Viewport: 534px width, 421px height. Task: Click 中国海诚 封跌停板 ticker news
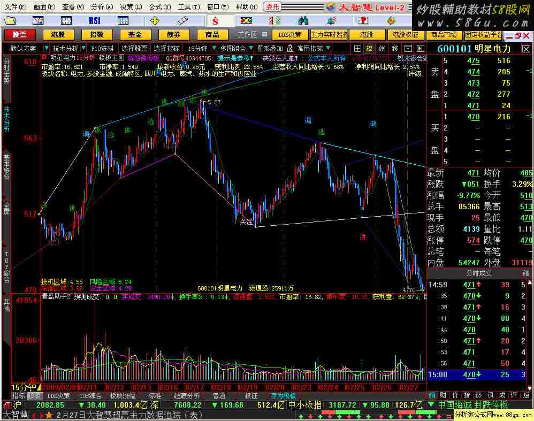click(472, 405)
